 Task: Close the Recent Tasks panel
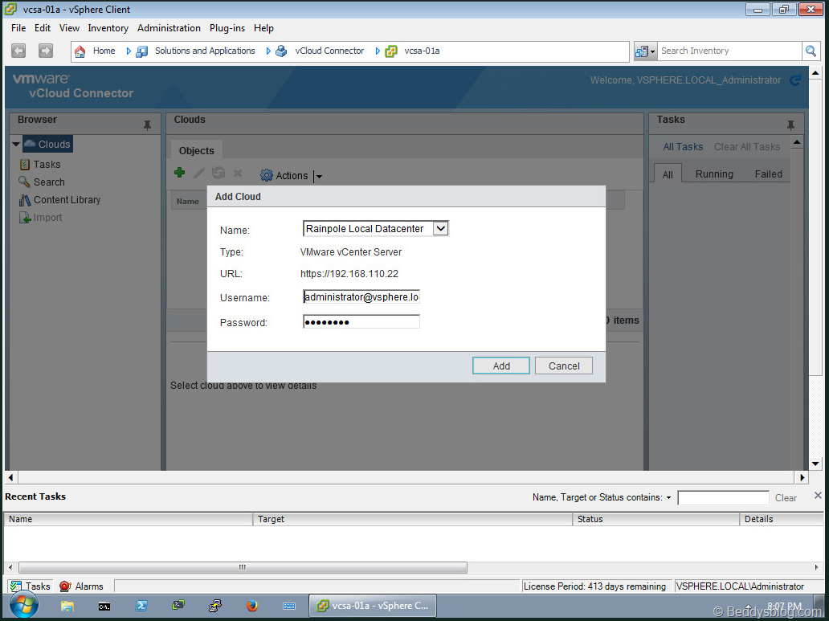point(818,496)
